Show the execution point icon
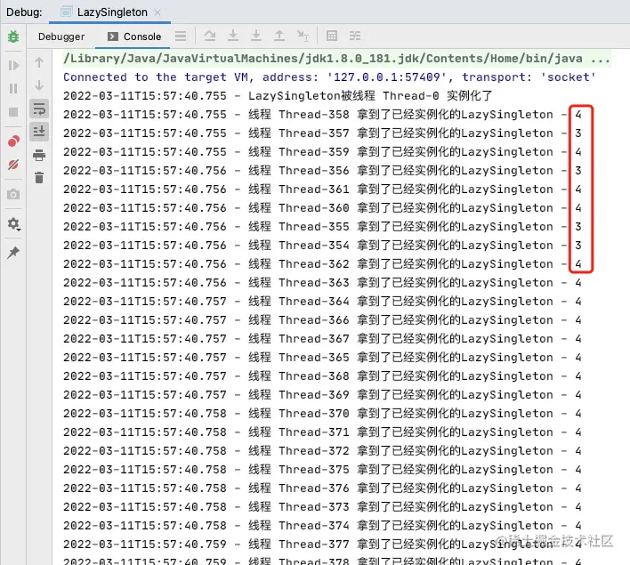 (x=181, y=36)
